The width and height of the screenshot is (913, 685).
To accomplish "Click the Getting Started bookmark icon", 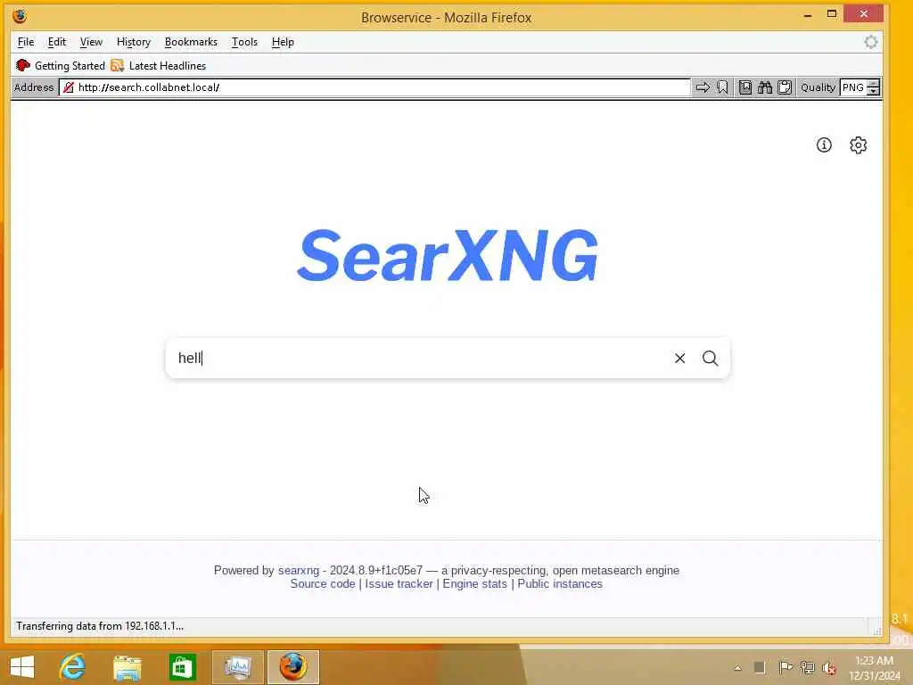I will (22, 65).
